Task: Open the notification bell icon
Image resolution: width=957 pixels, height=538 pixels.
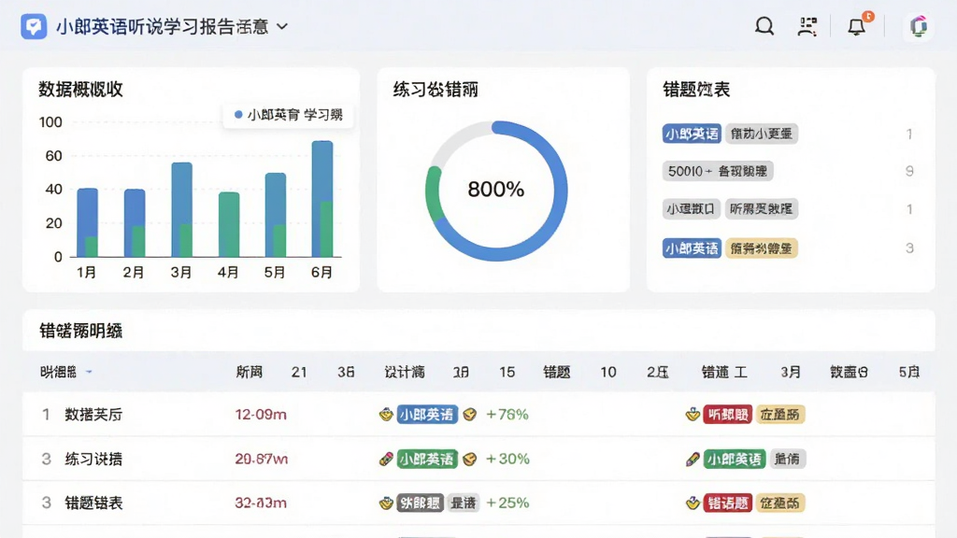Action: [857, 26]
